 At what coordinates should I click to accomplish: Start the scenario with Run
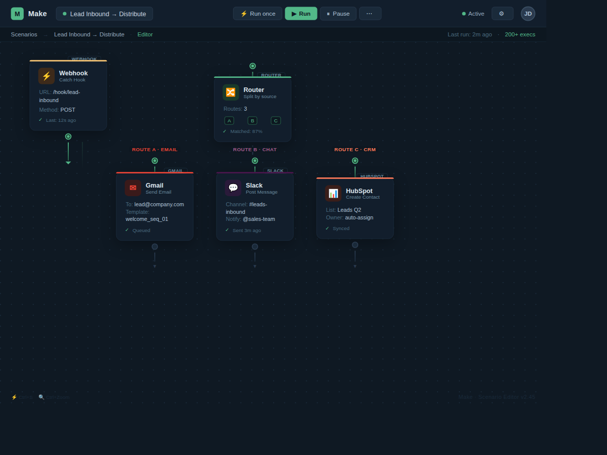301,14
